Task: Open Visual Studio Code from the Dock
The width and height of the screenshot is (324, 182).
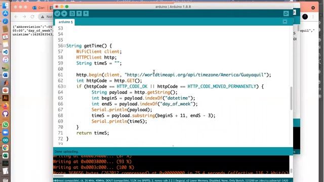Action: coord(6,52)
